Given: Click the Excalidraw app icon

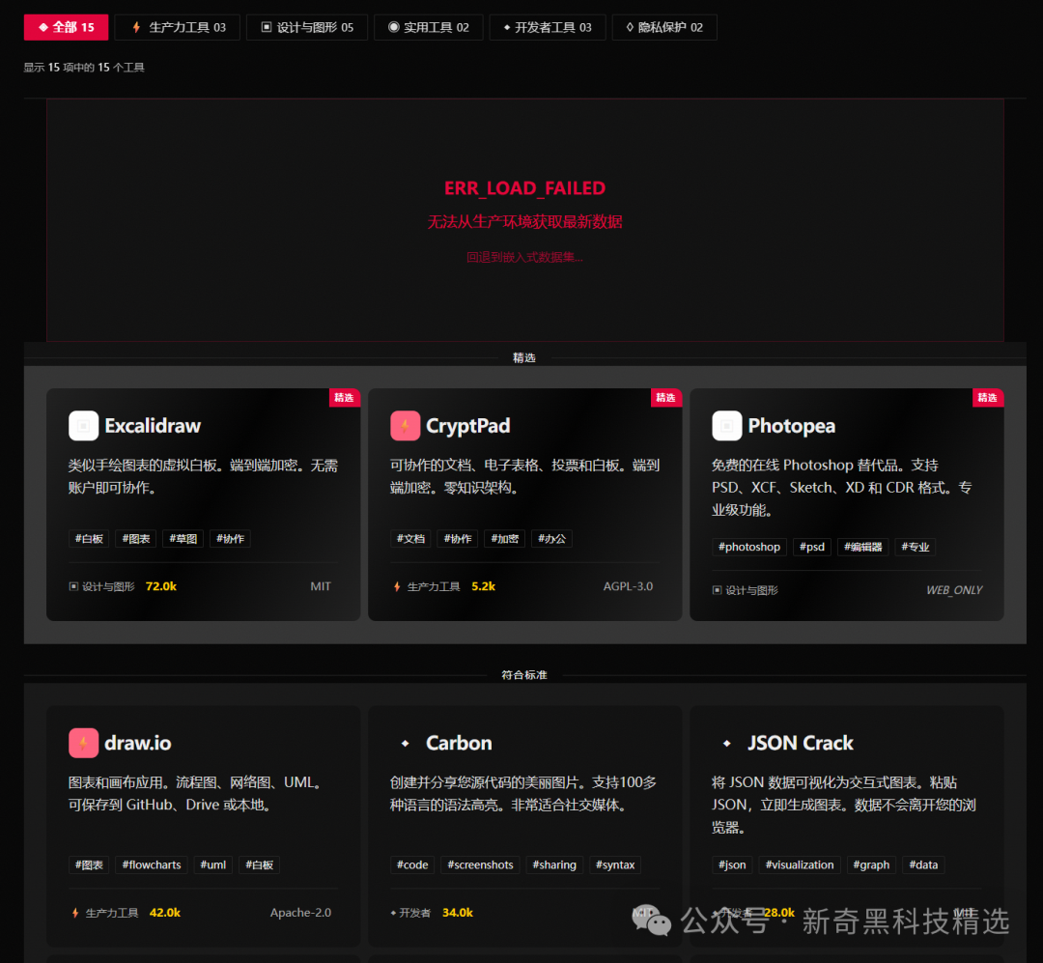Looking at the screenshot, I should (x=83, y=426).
